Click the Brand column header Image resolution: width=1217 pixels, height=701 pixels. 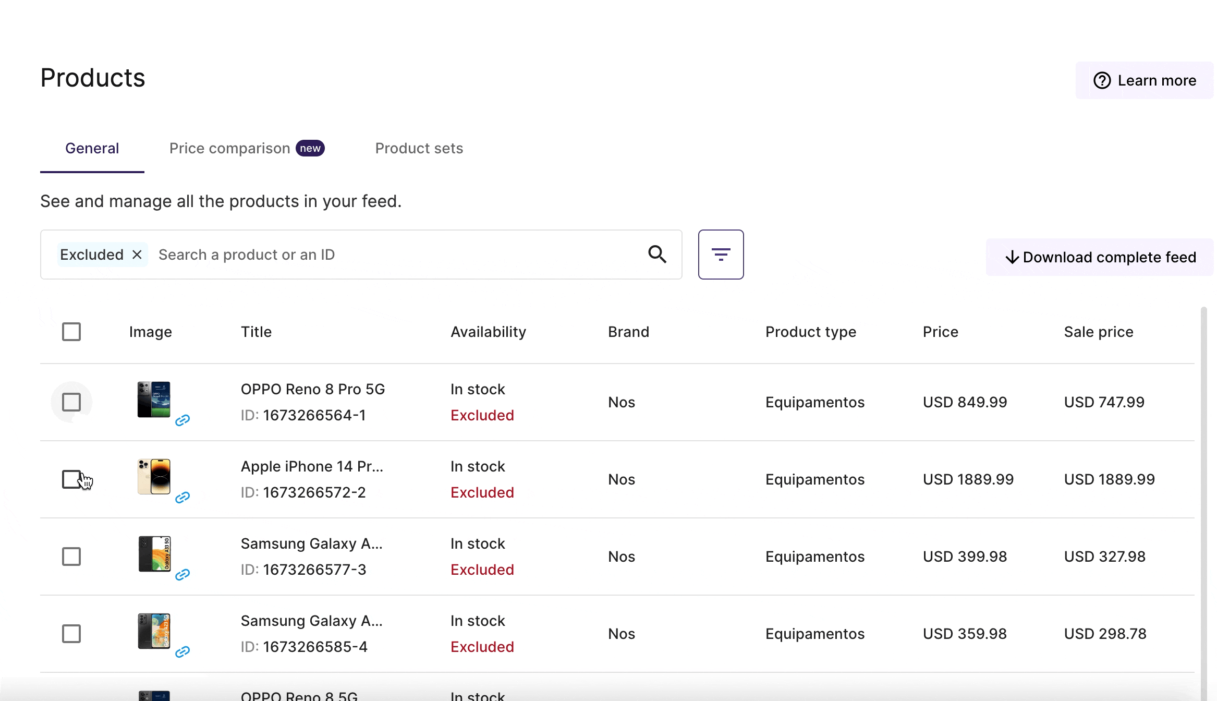tap(628, 332)
